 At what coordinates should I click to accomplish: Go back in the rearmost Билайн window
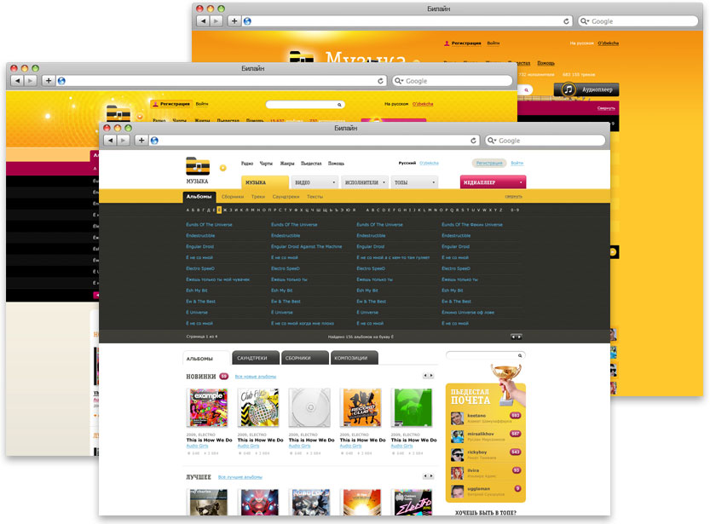pos(203,20)
